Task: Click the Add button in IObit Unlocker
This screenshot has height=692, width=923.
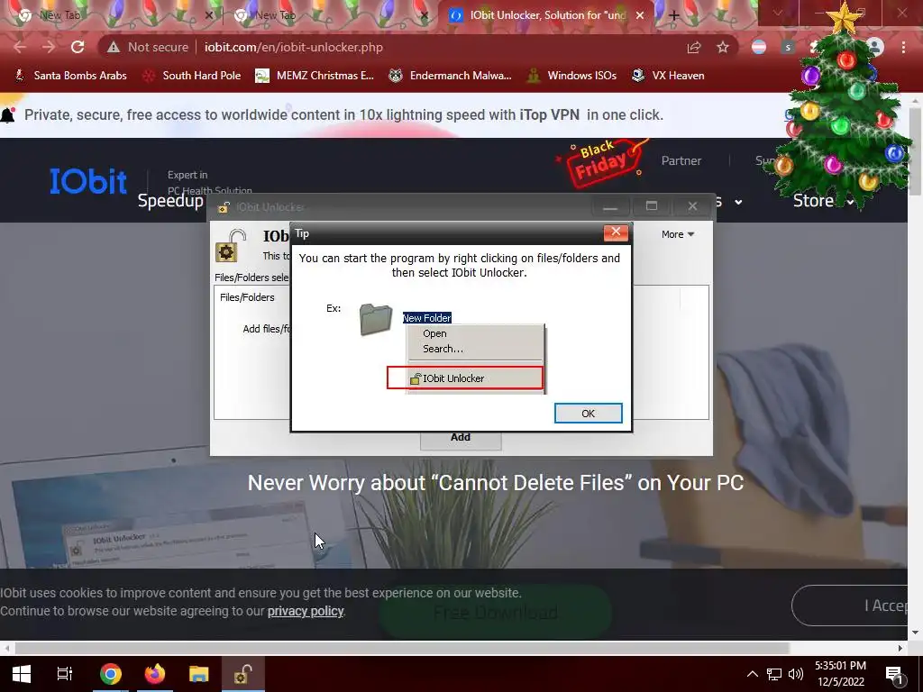Action: pos(461,437)
